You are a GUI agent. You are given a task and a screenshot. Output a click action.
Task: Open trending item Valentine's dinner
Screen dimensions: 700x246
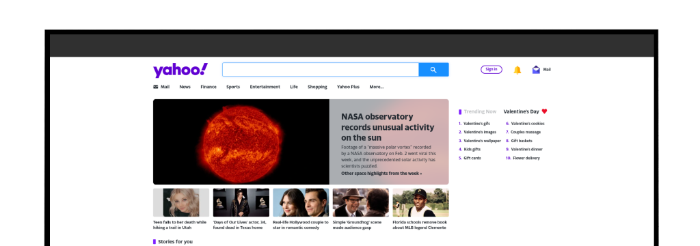[x=527, y=149]
